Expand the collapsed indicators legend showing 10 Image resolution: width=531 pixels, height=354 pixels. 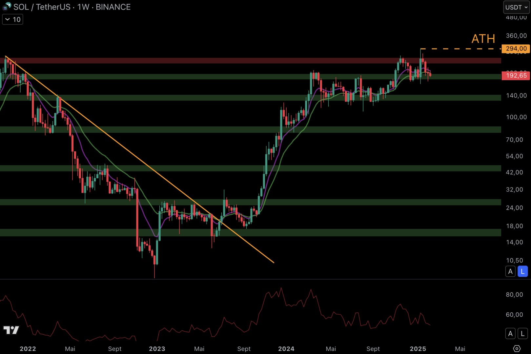13,20
